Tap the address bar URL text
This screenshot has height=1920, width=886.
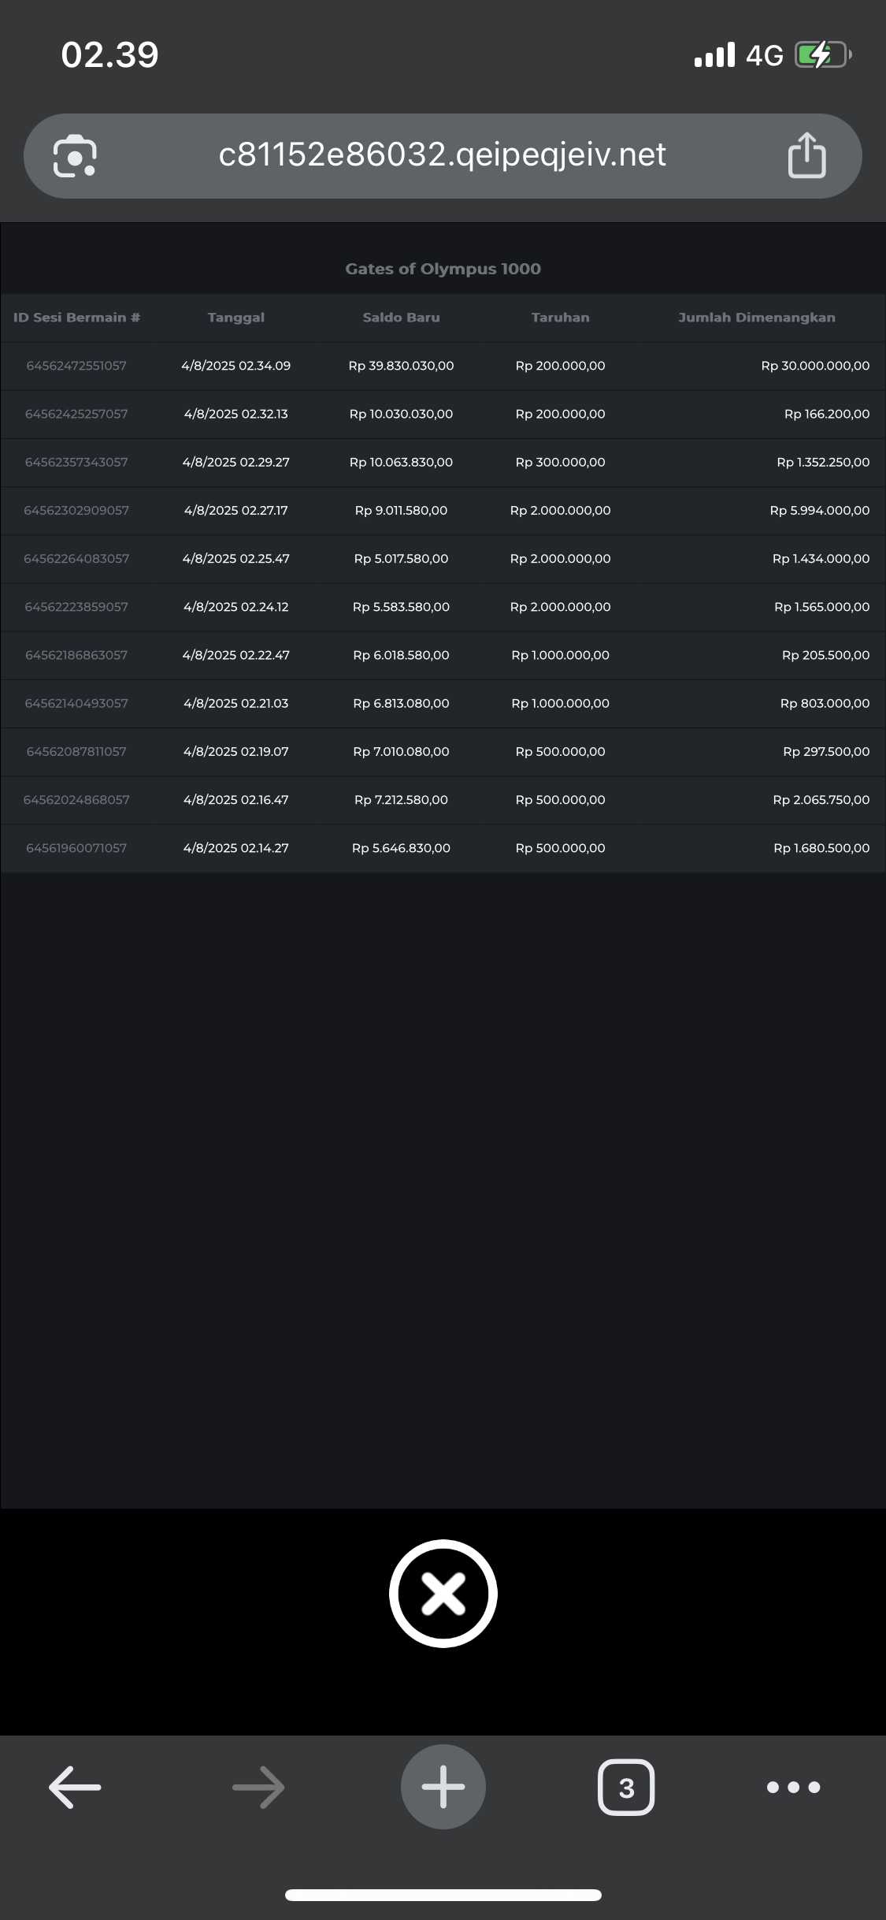442,154
